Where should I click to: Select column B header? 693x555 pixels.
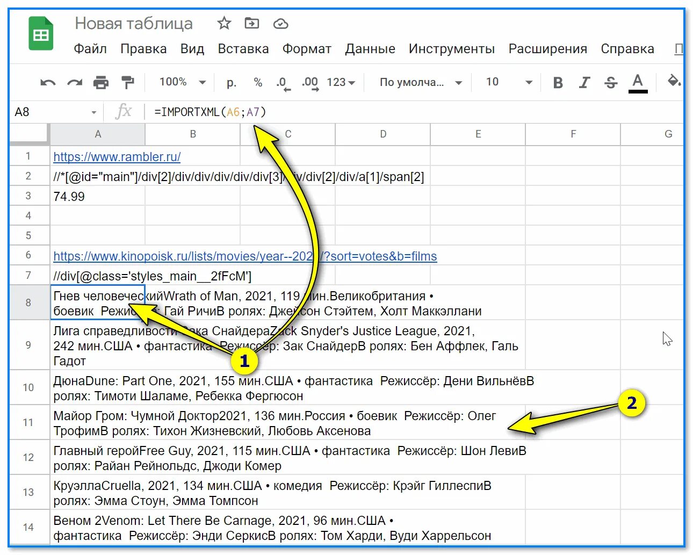[x=193, y=134]
